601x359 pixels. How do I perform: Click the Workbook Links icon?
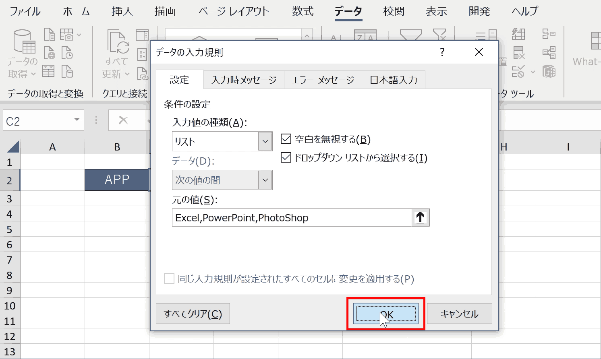143,73
